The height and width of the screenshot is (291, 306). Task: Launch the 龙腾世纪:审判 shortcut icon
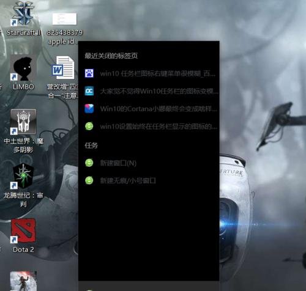[x=23, y=175]
